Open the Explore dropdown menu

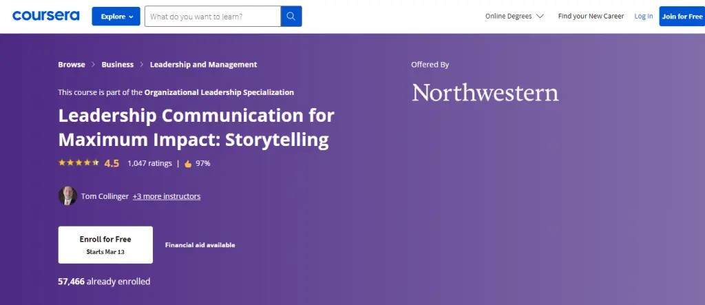116,17
